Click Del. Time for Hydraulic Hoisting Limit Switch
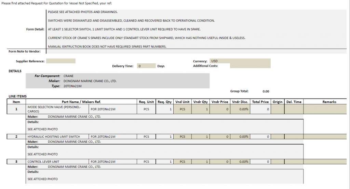Screen dimensions: 350x189 (294, 137)
